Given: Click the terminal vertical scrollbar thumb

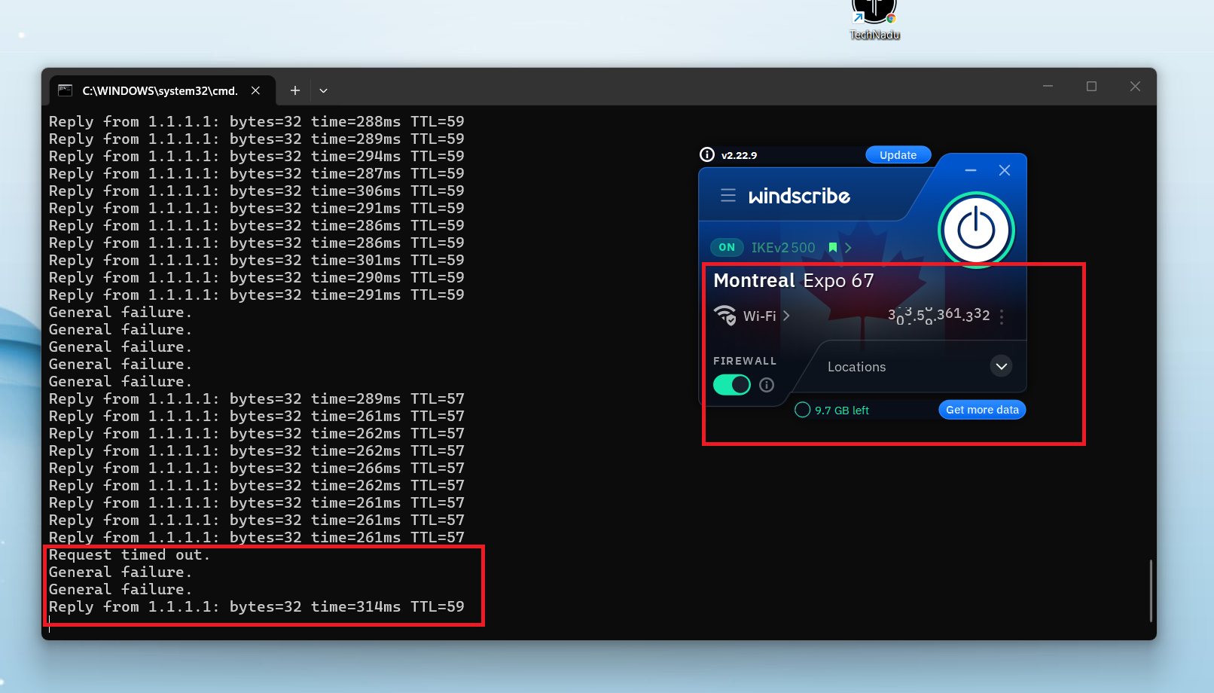Looking at the screenshot, I should click(x=1151, y=591).
